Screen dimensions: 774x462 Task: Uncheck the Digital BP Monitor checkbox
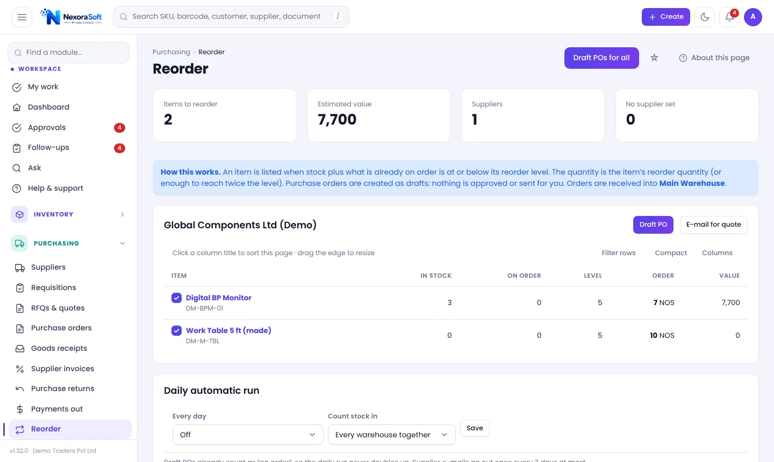(176, 298)
